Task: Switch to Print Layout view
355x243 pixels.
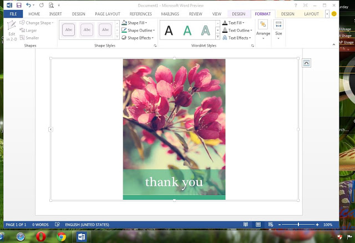Action: tap(258, 225)
